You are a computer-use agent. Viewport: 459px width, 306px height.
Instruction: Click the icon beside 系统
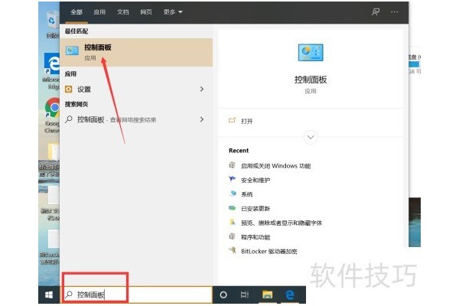232,194
